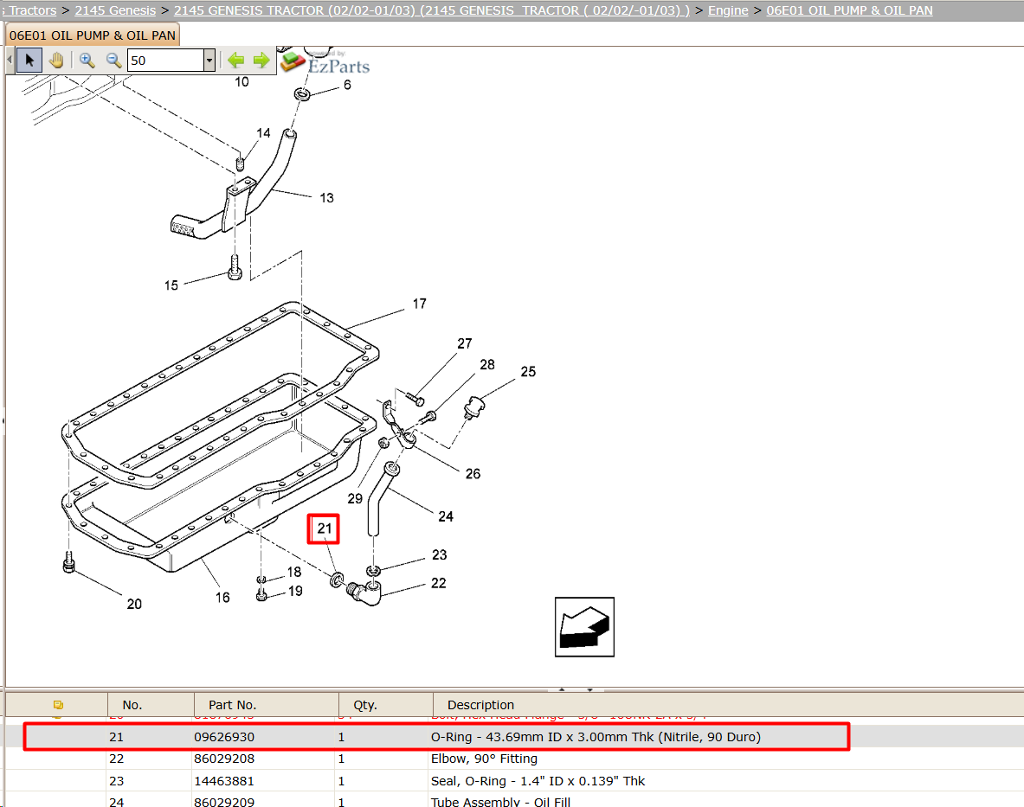The width and height of the screenshot is (1024, 807).
Task: Click the Tube Assembly - Oil Fill description
Action: pos(500,802)
